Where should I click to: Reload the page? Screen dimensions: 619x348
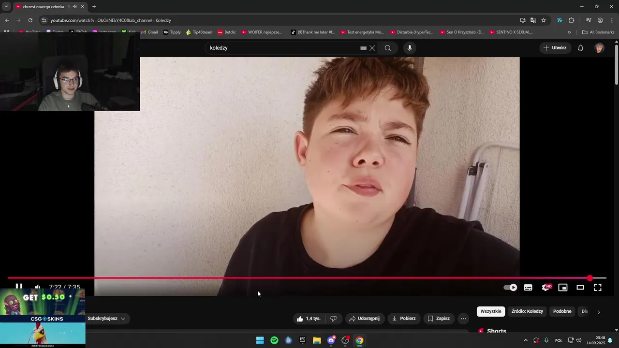30,20
